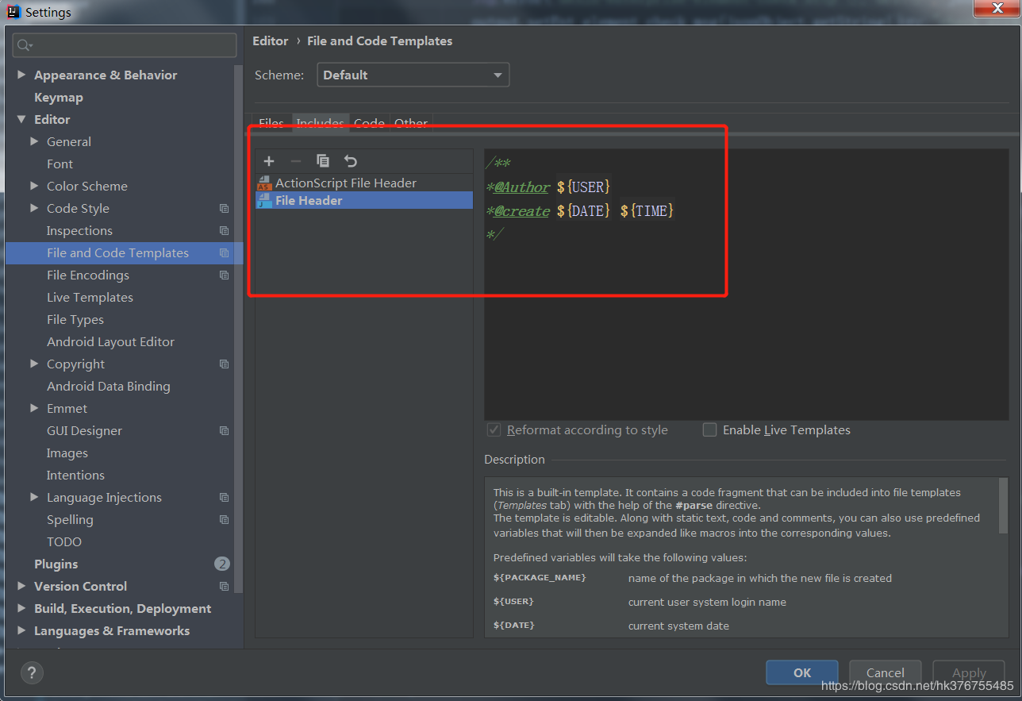This screenshot has height=701, width=1022.
Task: Open the File Encodings page
Action: point(88,275)
